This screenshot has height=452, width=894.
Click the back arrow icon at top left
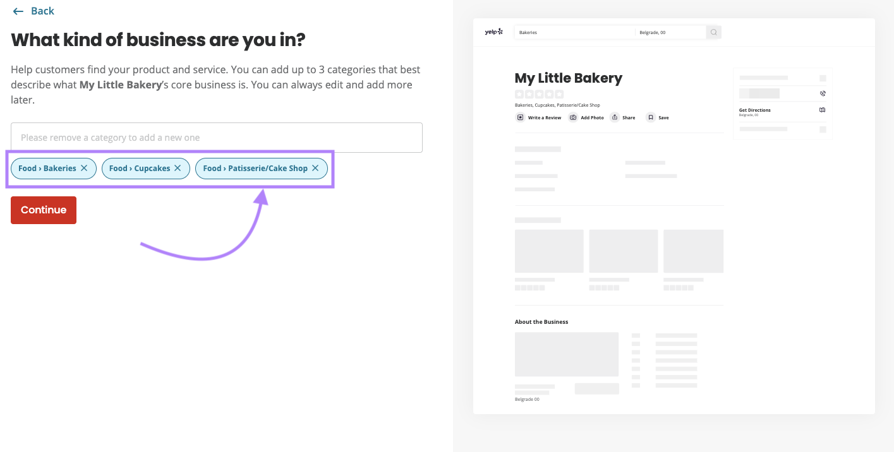point(18,11)
